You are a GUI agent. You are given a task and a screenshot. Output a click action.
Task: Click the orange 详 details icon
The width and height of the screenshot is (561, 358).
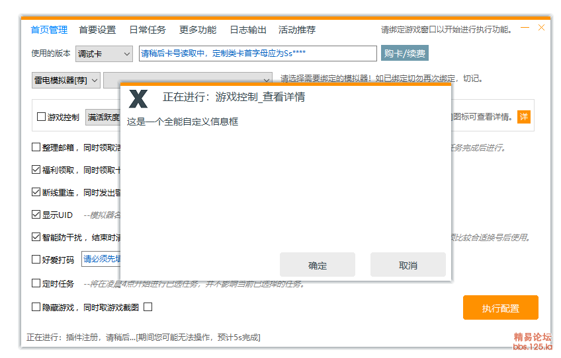(523, 117)
